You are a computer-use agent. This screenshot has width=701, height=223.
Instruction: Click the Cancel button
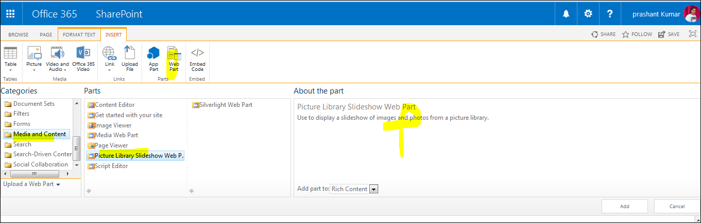[x=677, y=206]
